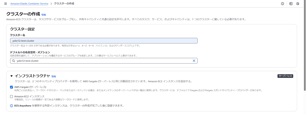The width and height of the screenshot is (306, 114).
Task: Collapse the インフラストラクチャ section
Action: (x=11, y=76)
